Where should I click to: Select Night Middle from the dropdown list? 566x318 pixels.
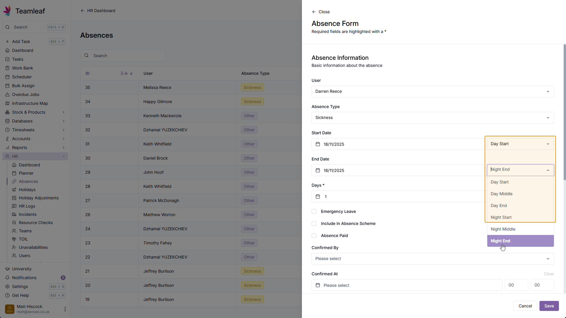(x=503, y=229)
